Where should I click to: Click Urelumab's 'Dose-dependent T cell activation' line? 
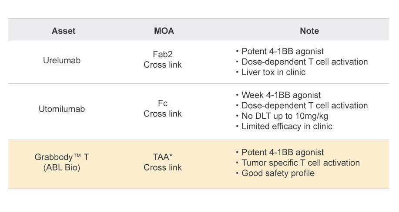(x=305, y=62)
